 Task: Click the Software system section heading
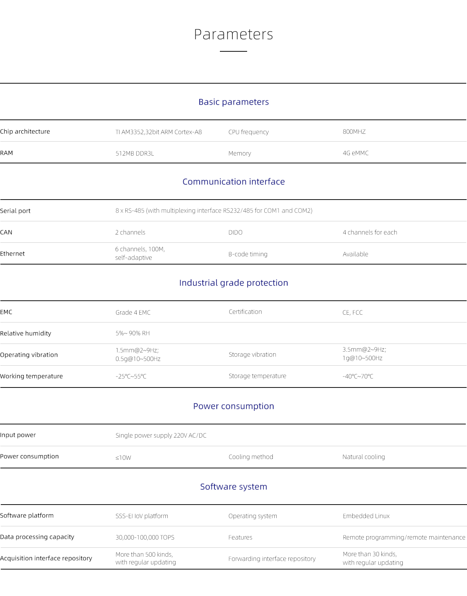[x=233, y=487]
